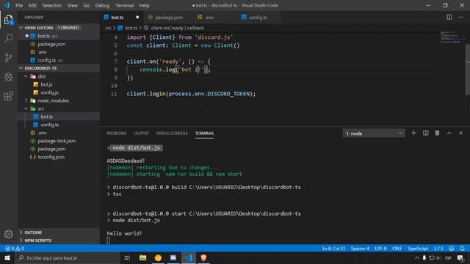Open the Extensions view
Screen dimensions: 470x264
(x=9, y=96)
